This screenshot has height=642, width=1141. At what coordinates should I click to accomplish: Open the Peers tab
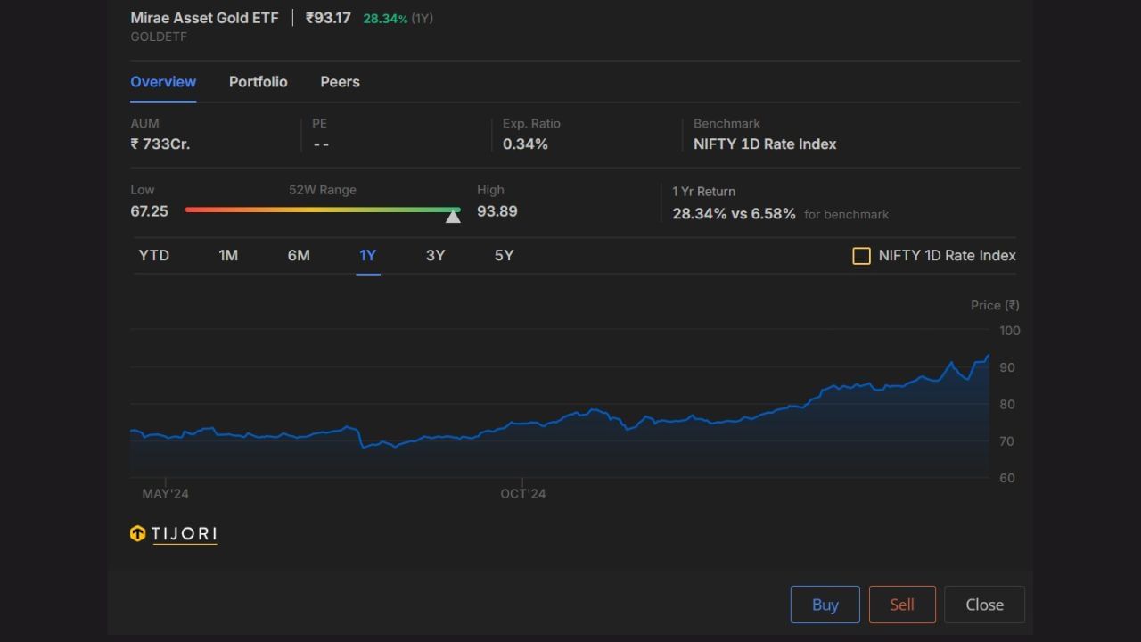click(x=340, y=82)
